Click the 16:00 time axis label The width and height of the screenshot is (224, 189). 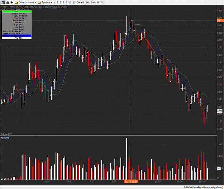click(x=47, y=181)
